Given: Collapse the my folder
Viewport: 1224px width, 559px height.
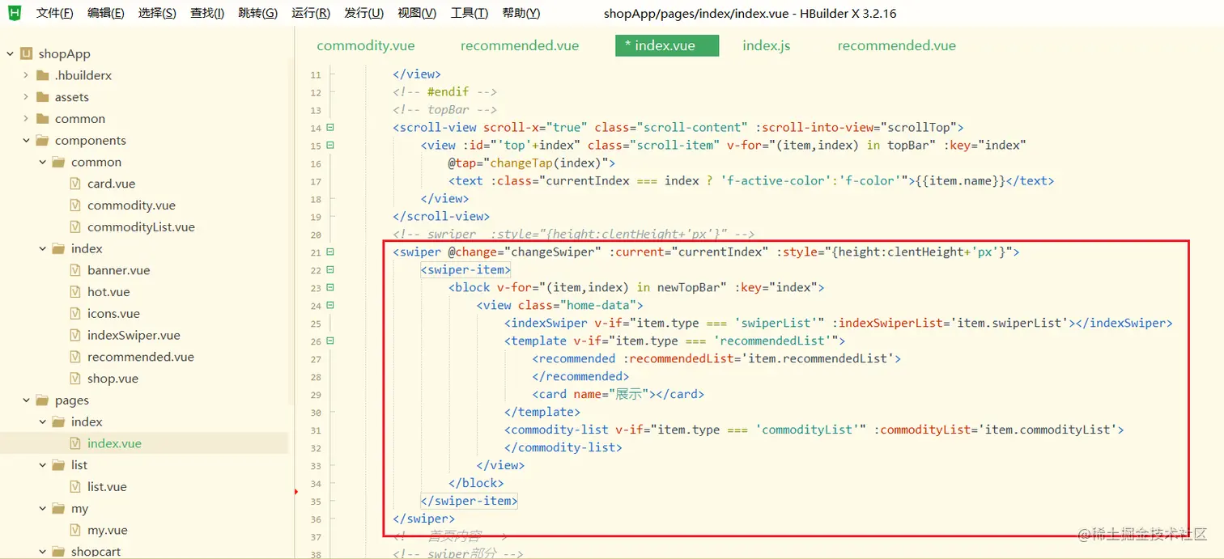Looking at the screenshot, I should [42, 508].
